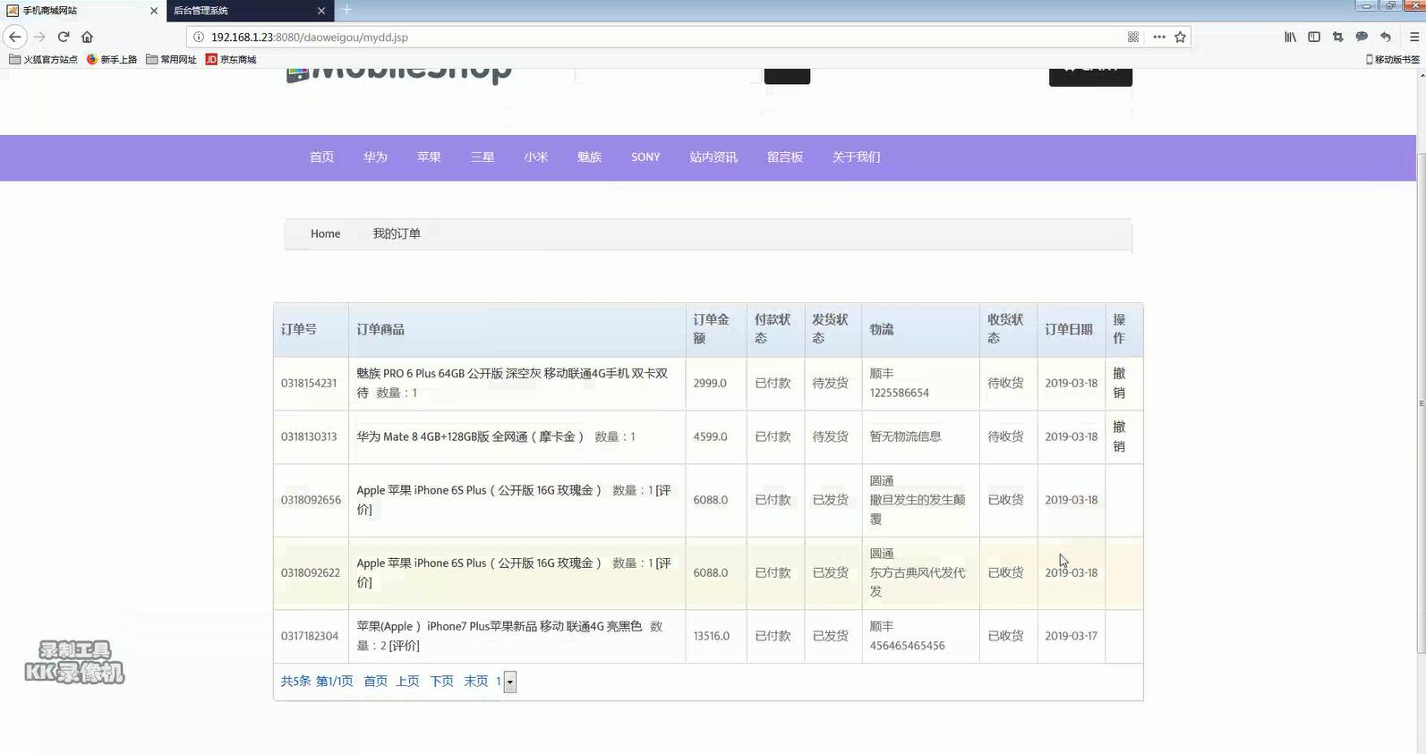This screenshot has height=754, width=1426.
Task: Open the chat bubble toolbar icon
Action: (x=1362, y=37)
